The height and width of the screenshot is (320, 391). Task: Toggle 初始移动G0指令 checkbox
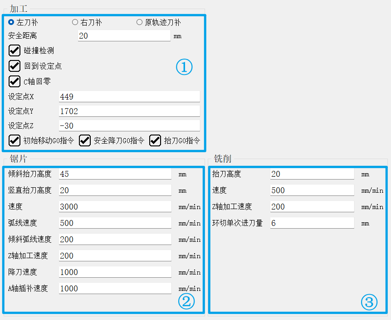[15, 140]
